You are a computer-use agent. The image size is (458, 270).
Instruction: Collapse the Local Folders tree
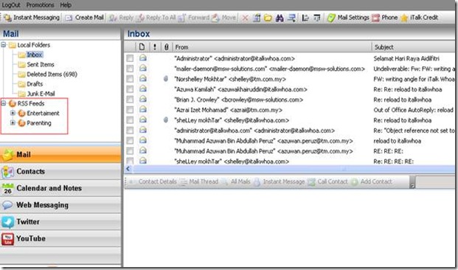point(4,45)
